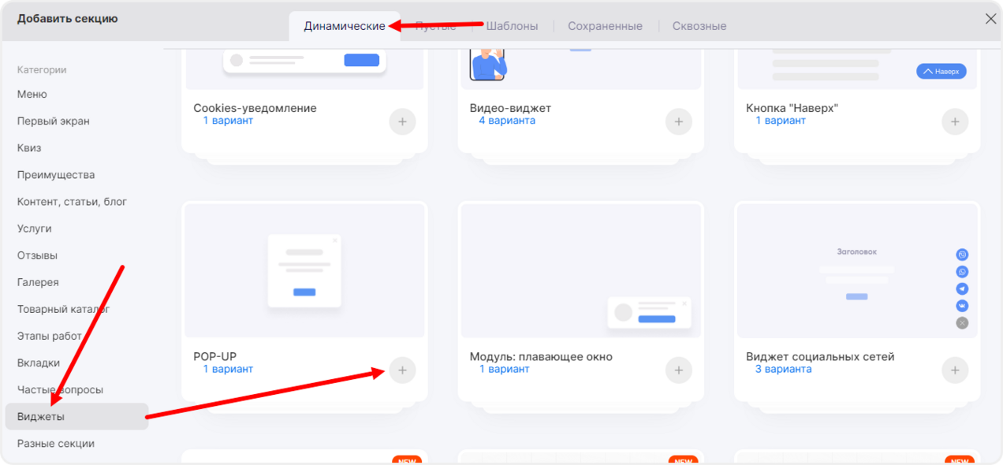The image size is (1003, 465).
Task: Add the POP-UP section with plus
Action: (402, 370)
